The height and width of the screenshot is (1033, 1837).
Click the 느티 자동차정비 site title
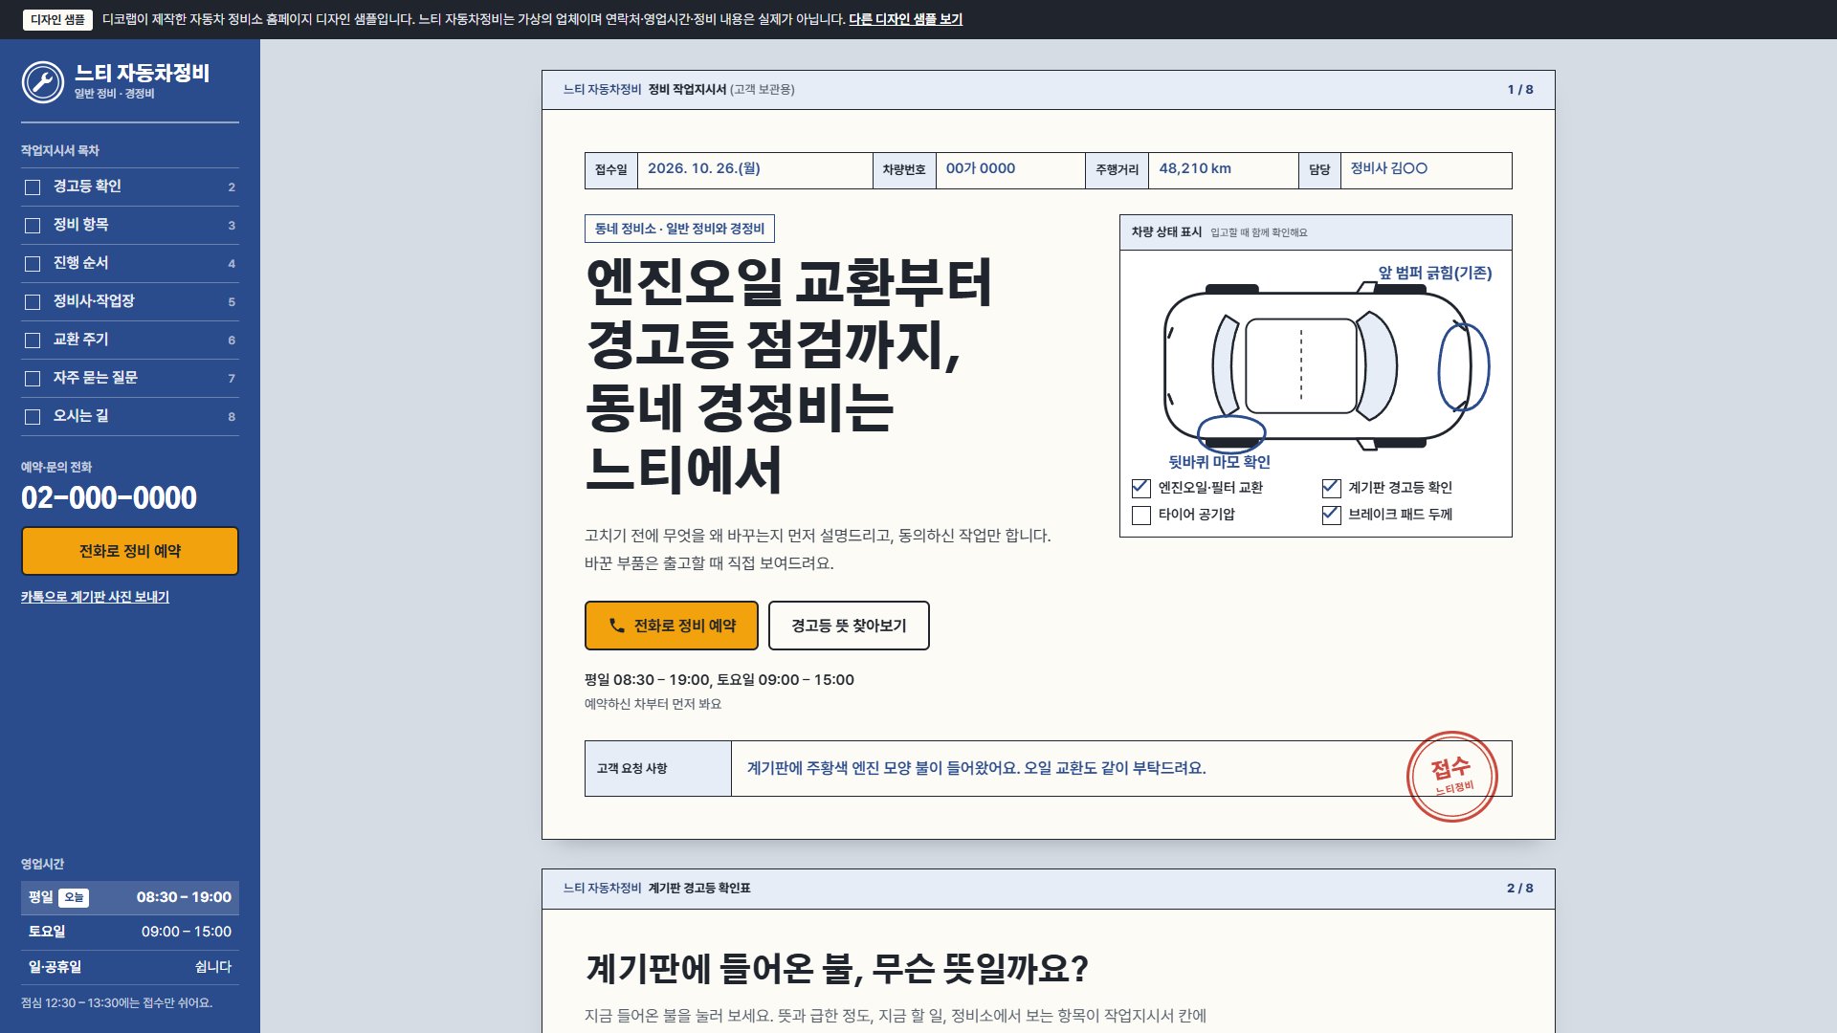pyautogui.click(x=142, y=74)
